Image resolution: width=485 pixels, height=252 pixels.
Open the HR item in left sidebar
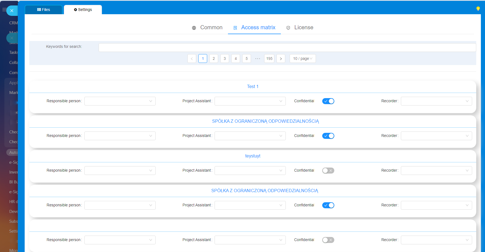pos(13,202)
